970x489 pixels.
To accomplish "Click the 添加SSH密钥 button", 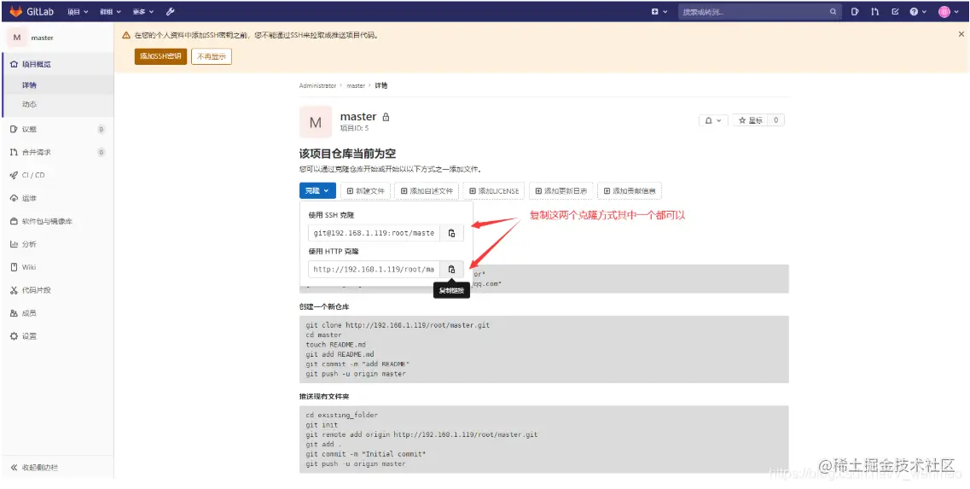I will 160,56.
